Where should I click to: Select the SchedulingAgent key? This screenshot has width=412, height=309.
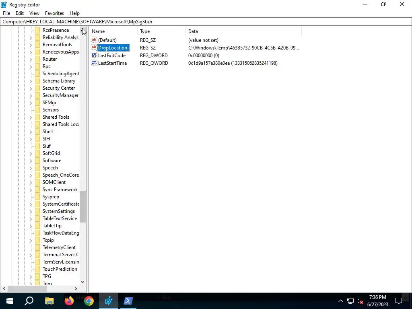pos(61,74)
